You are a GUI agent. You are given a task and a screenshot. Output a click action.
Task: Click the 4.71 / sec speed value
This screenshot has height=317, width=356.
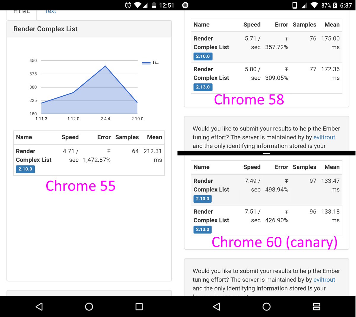71,155
